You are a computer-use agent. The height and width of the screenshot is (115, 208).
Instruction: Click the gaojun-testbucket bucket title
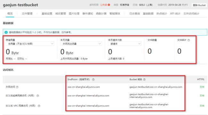click(x=20, y=5)
